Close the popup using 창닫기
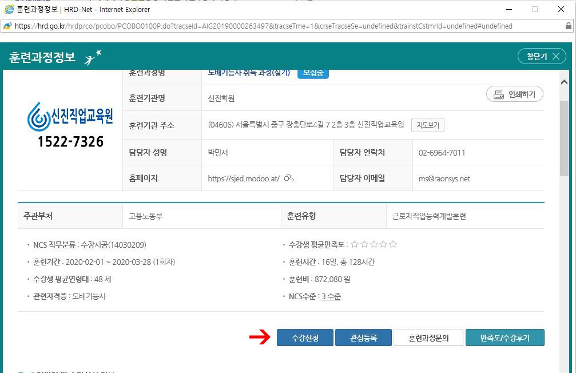 (x=542, y=56)
